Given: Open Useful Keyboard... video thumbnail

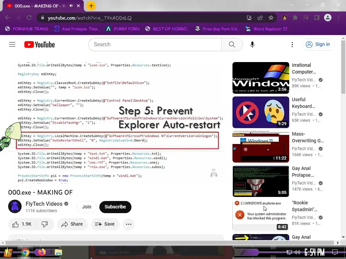Looking at the screenshot, I should [261, 112].
